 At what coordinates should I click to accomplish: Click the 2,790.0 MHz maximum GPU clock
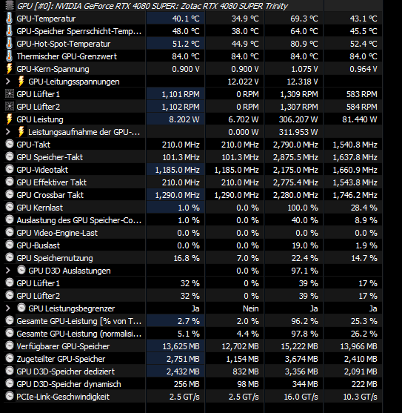295,145
